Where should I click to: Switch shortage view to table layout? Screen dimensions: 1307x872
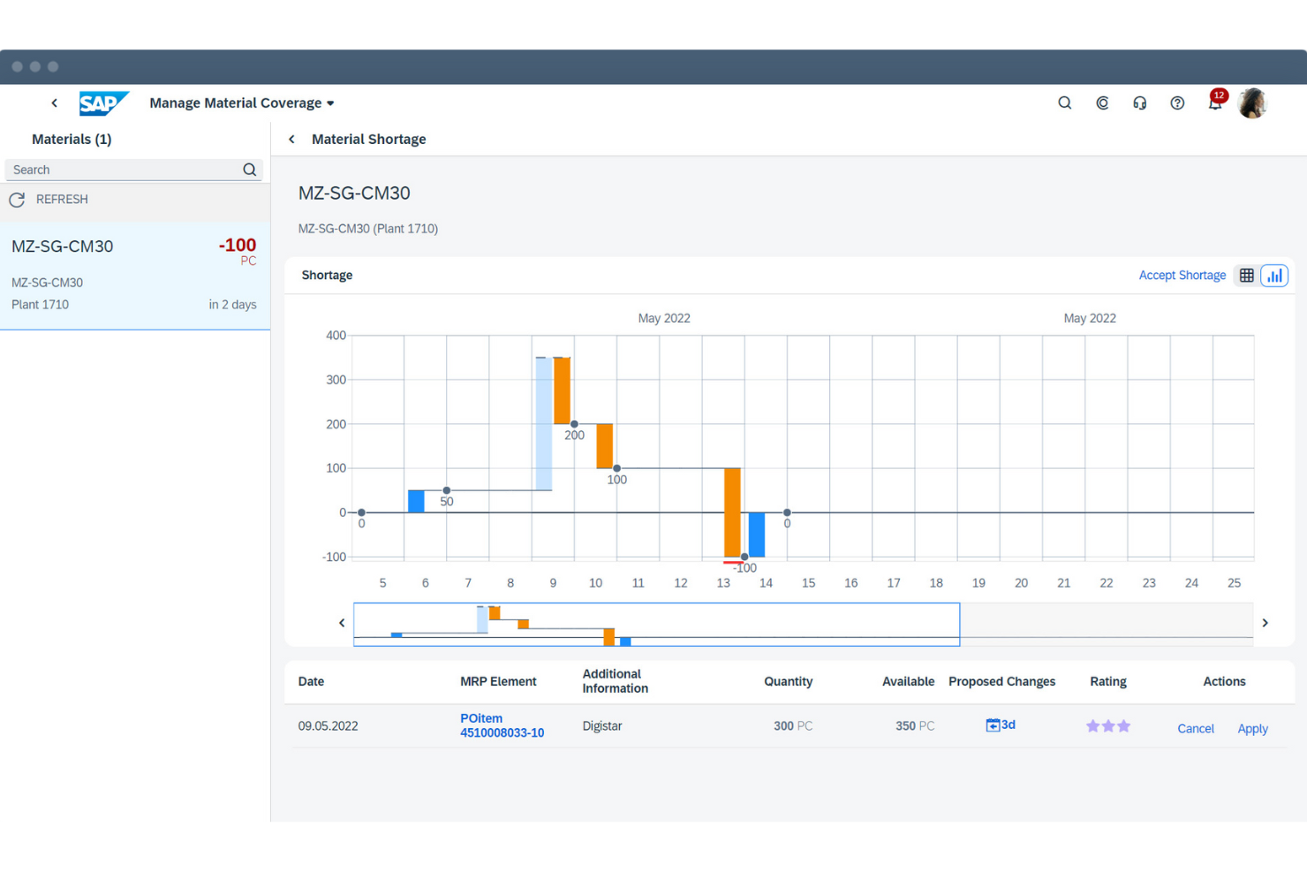coord(1246,275)
